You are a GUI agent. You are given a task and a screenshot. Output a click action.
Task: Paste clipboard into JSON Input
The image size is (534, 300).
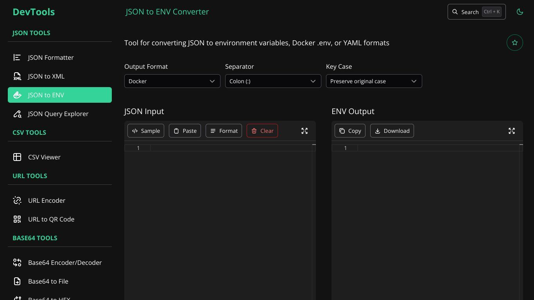(185, 131)
